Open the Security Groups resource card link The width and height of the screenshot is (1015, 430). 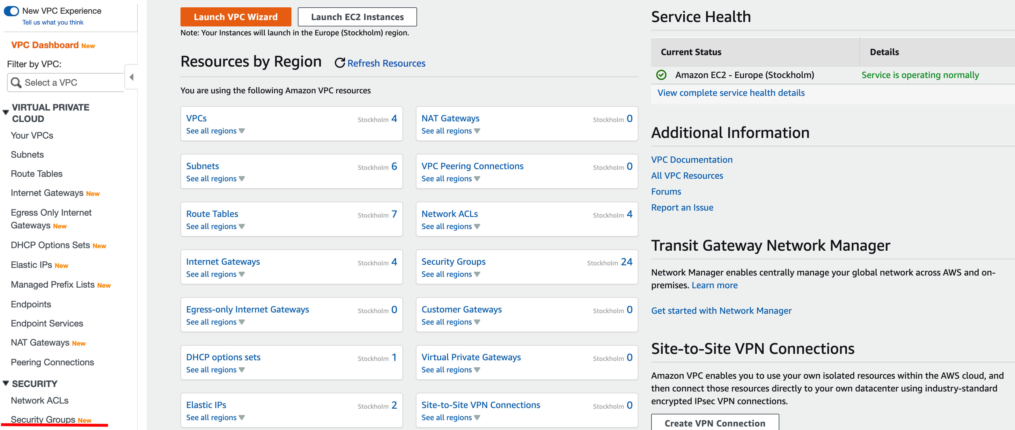coord(453,262)
